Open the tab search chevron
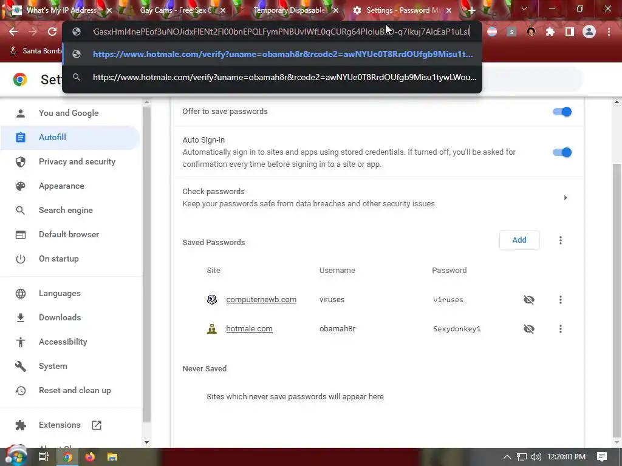622x466 pixels. point(524,8)
